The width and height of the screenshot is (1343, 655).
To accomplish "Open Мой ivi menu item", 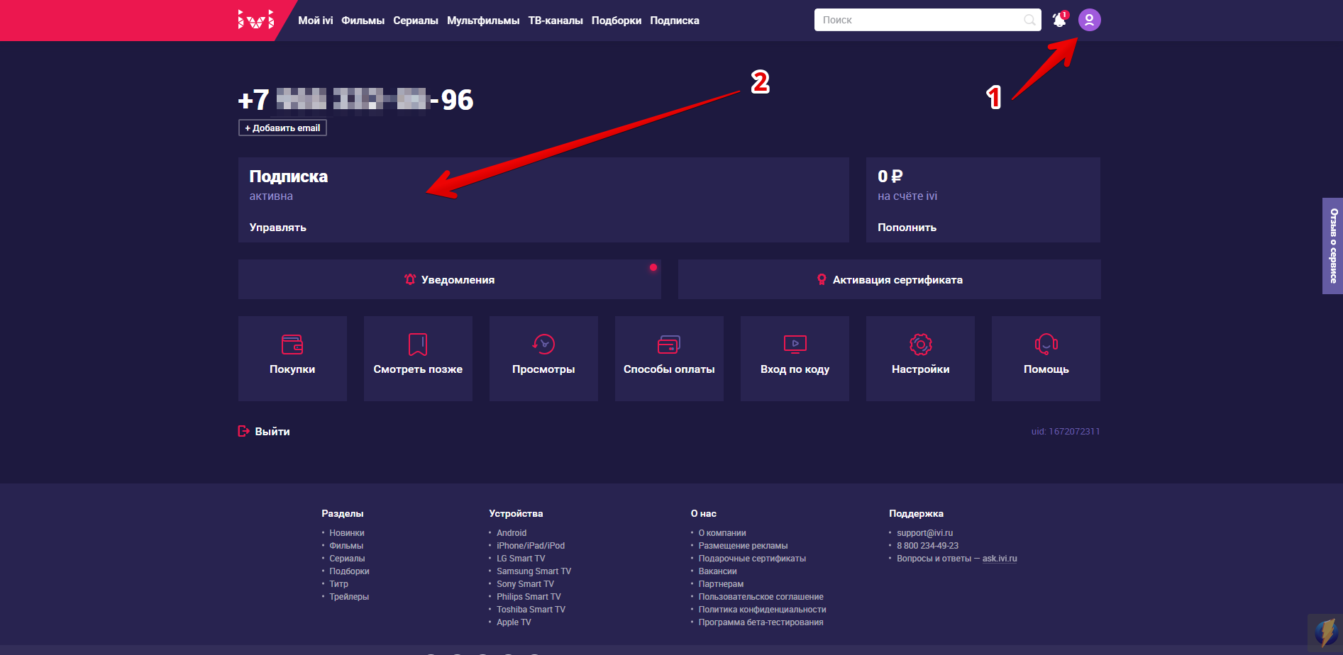I will 315,21.
